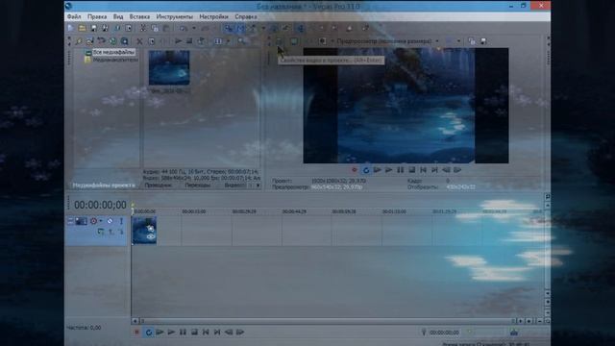The width and height of the screenshot is (615, 346).
Task: Create a new project from main toolbar
Action: [x=70, y=28]
